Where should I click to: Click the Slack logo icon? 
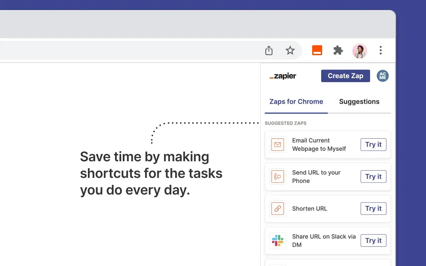278,240
